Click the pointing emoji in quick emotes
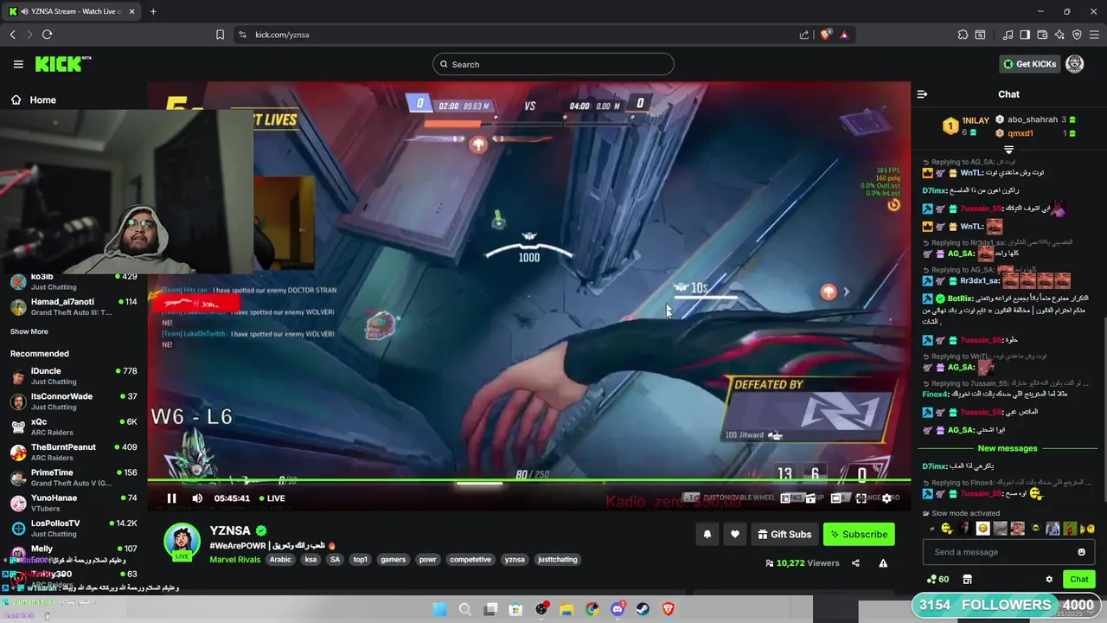The width and height of the screenshot is (1107, 623). click(x=947, y=528)
